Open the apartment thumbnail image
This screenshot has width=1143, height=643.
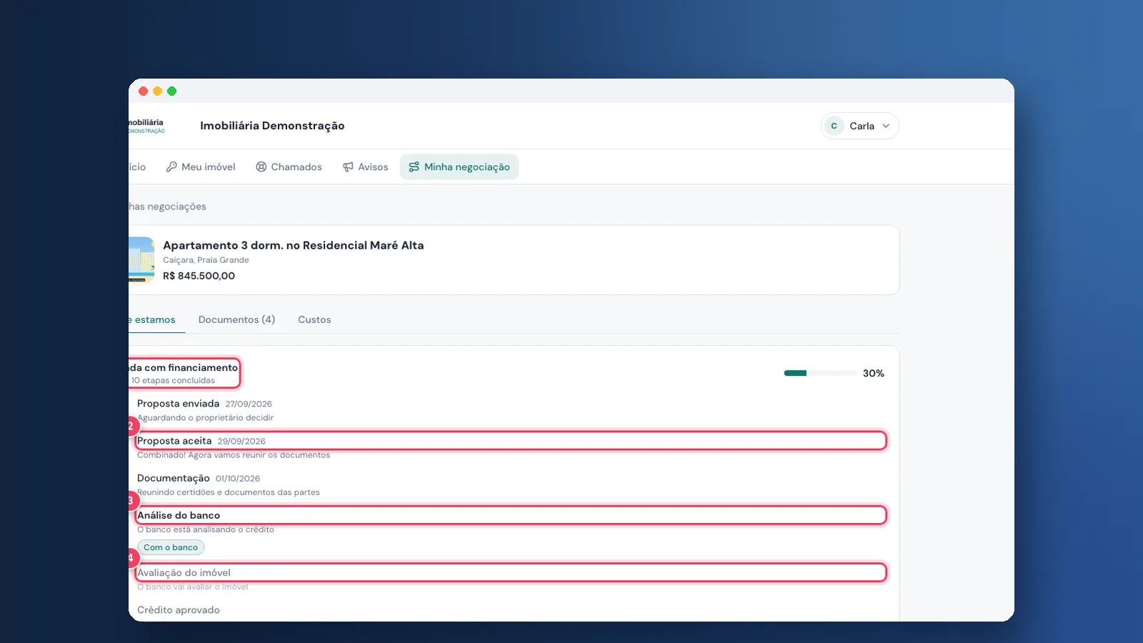pyautogui.click(x=141, y=259)
